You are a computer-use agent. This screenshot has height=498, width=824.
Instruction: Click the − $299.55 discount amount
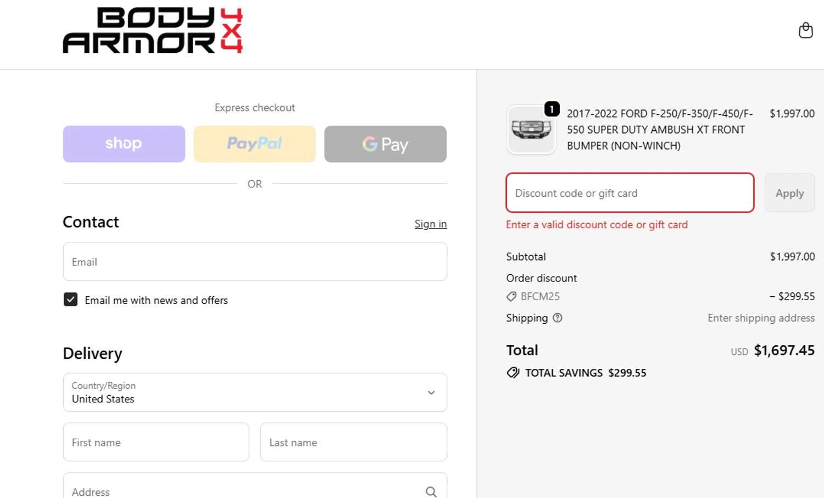pyautogui.click(x=792, y=296)
